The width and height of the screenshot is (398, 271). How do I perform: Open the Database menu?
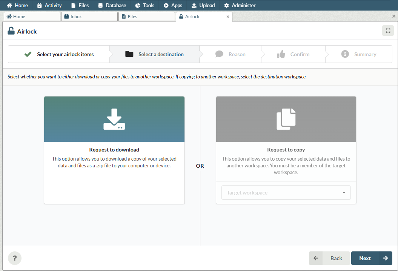112,5
